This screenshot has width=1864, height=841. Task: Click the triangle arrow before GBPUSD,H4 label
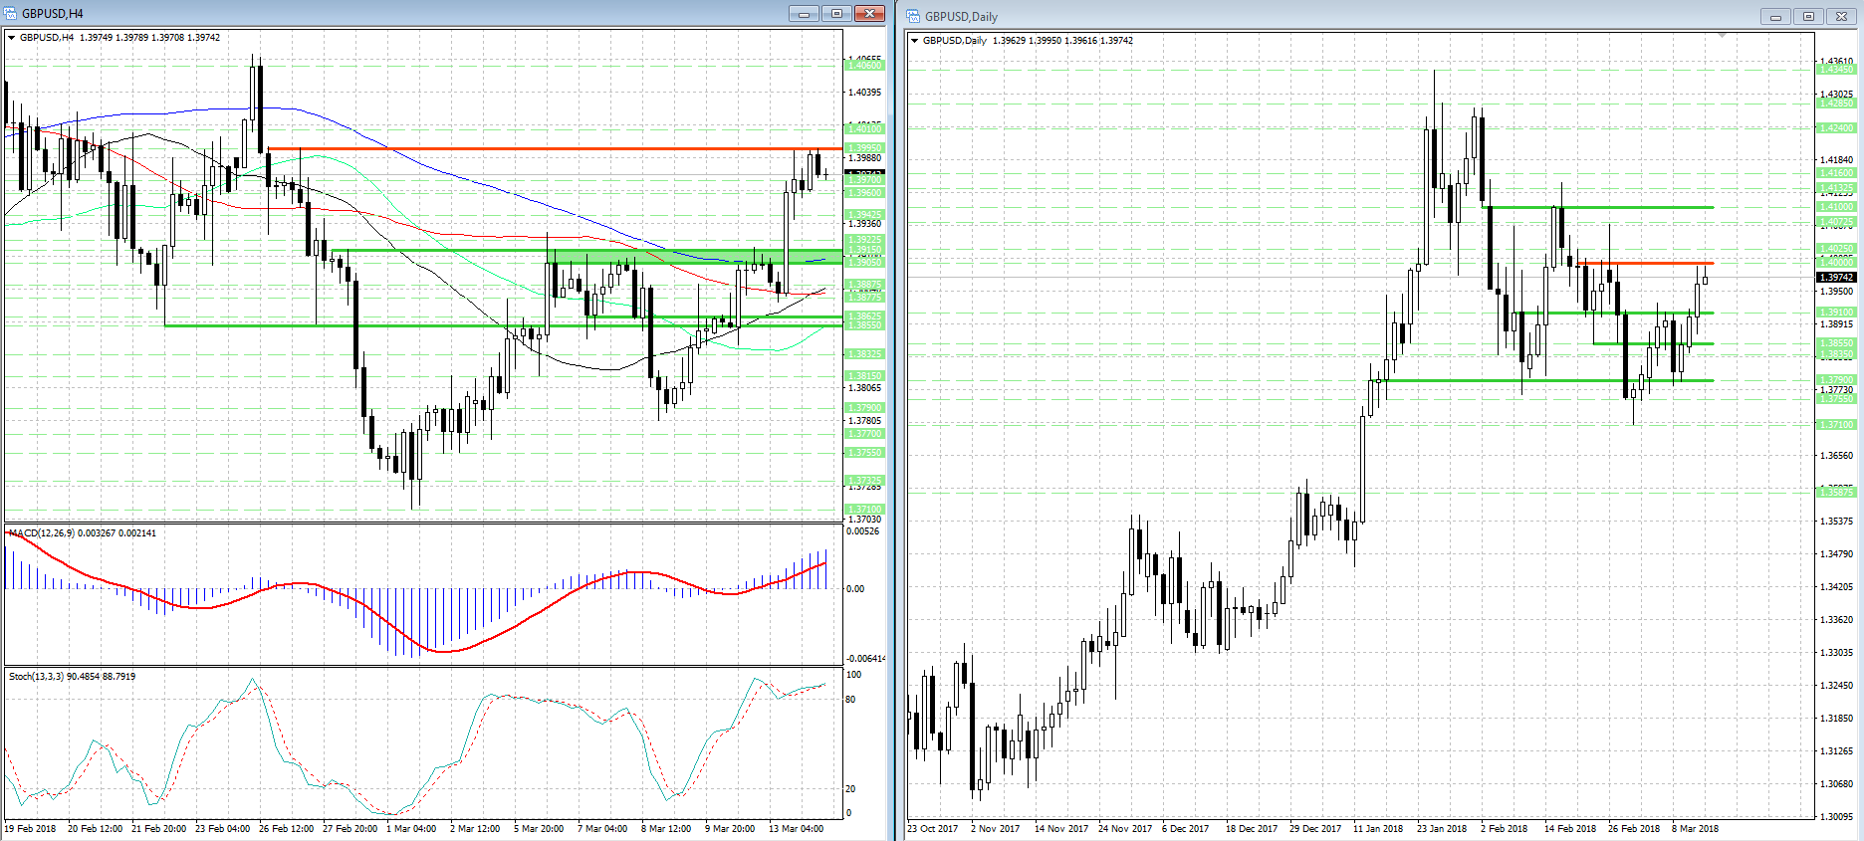11,38
